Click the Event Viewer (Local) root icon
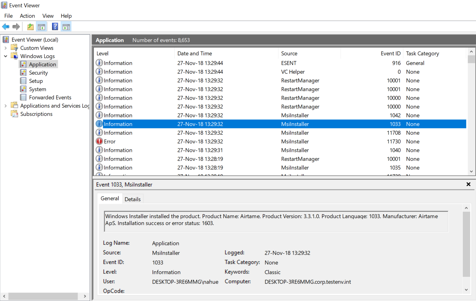This screenshot has height=301, width=476. (6, 40)
